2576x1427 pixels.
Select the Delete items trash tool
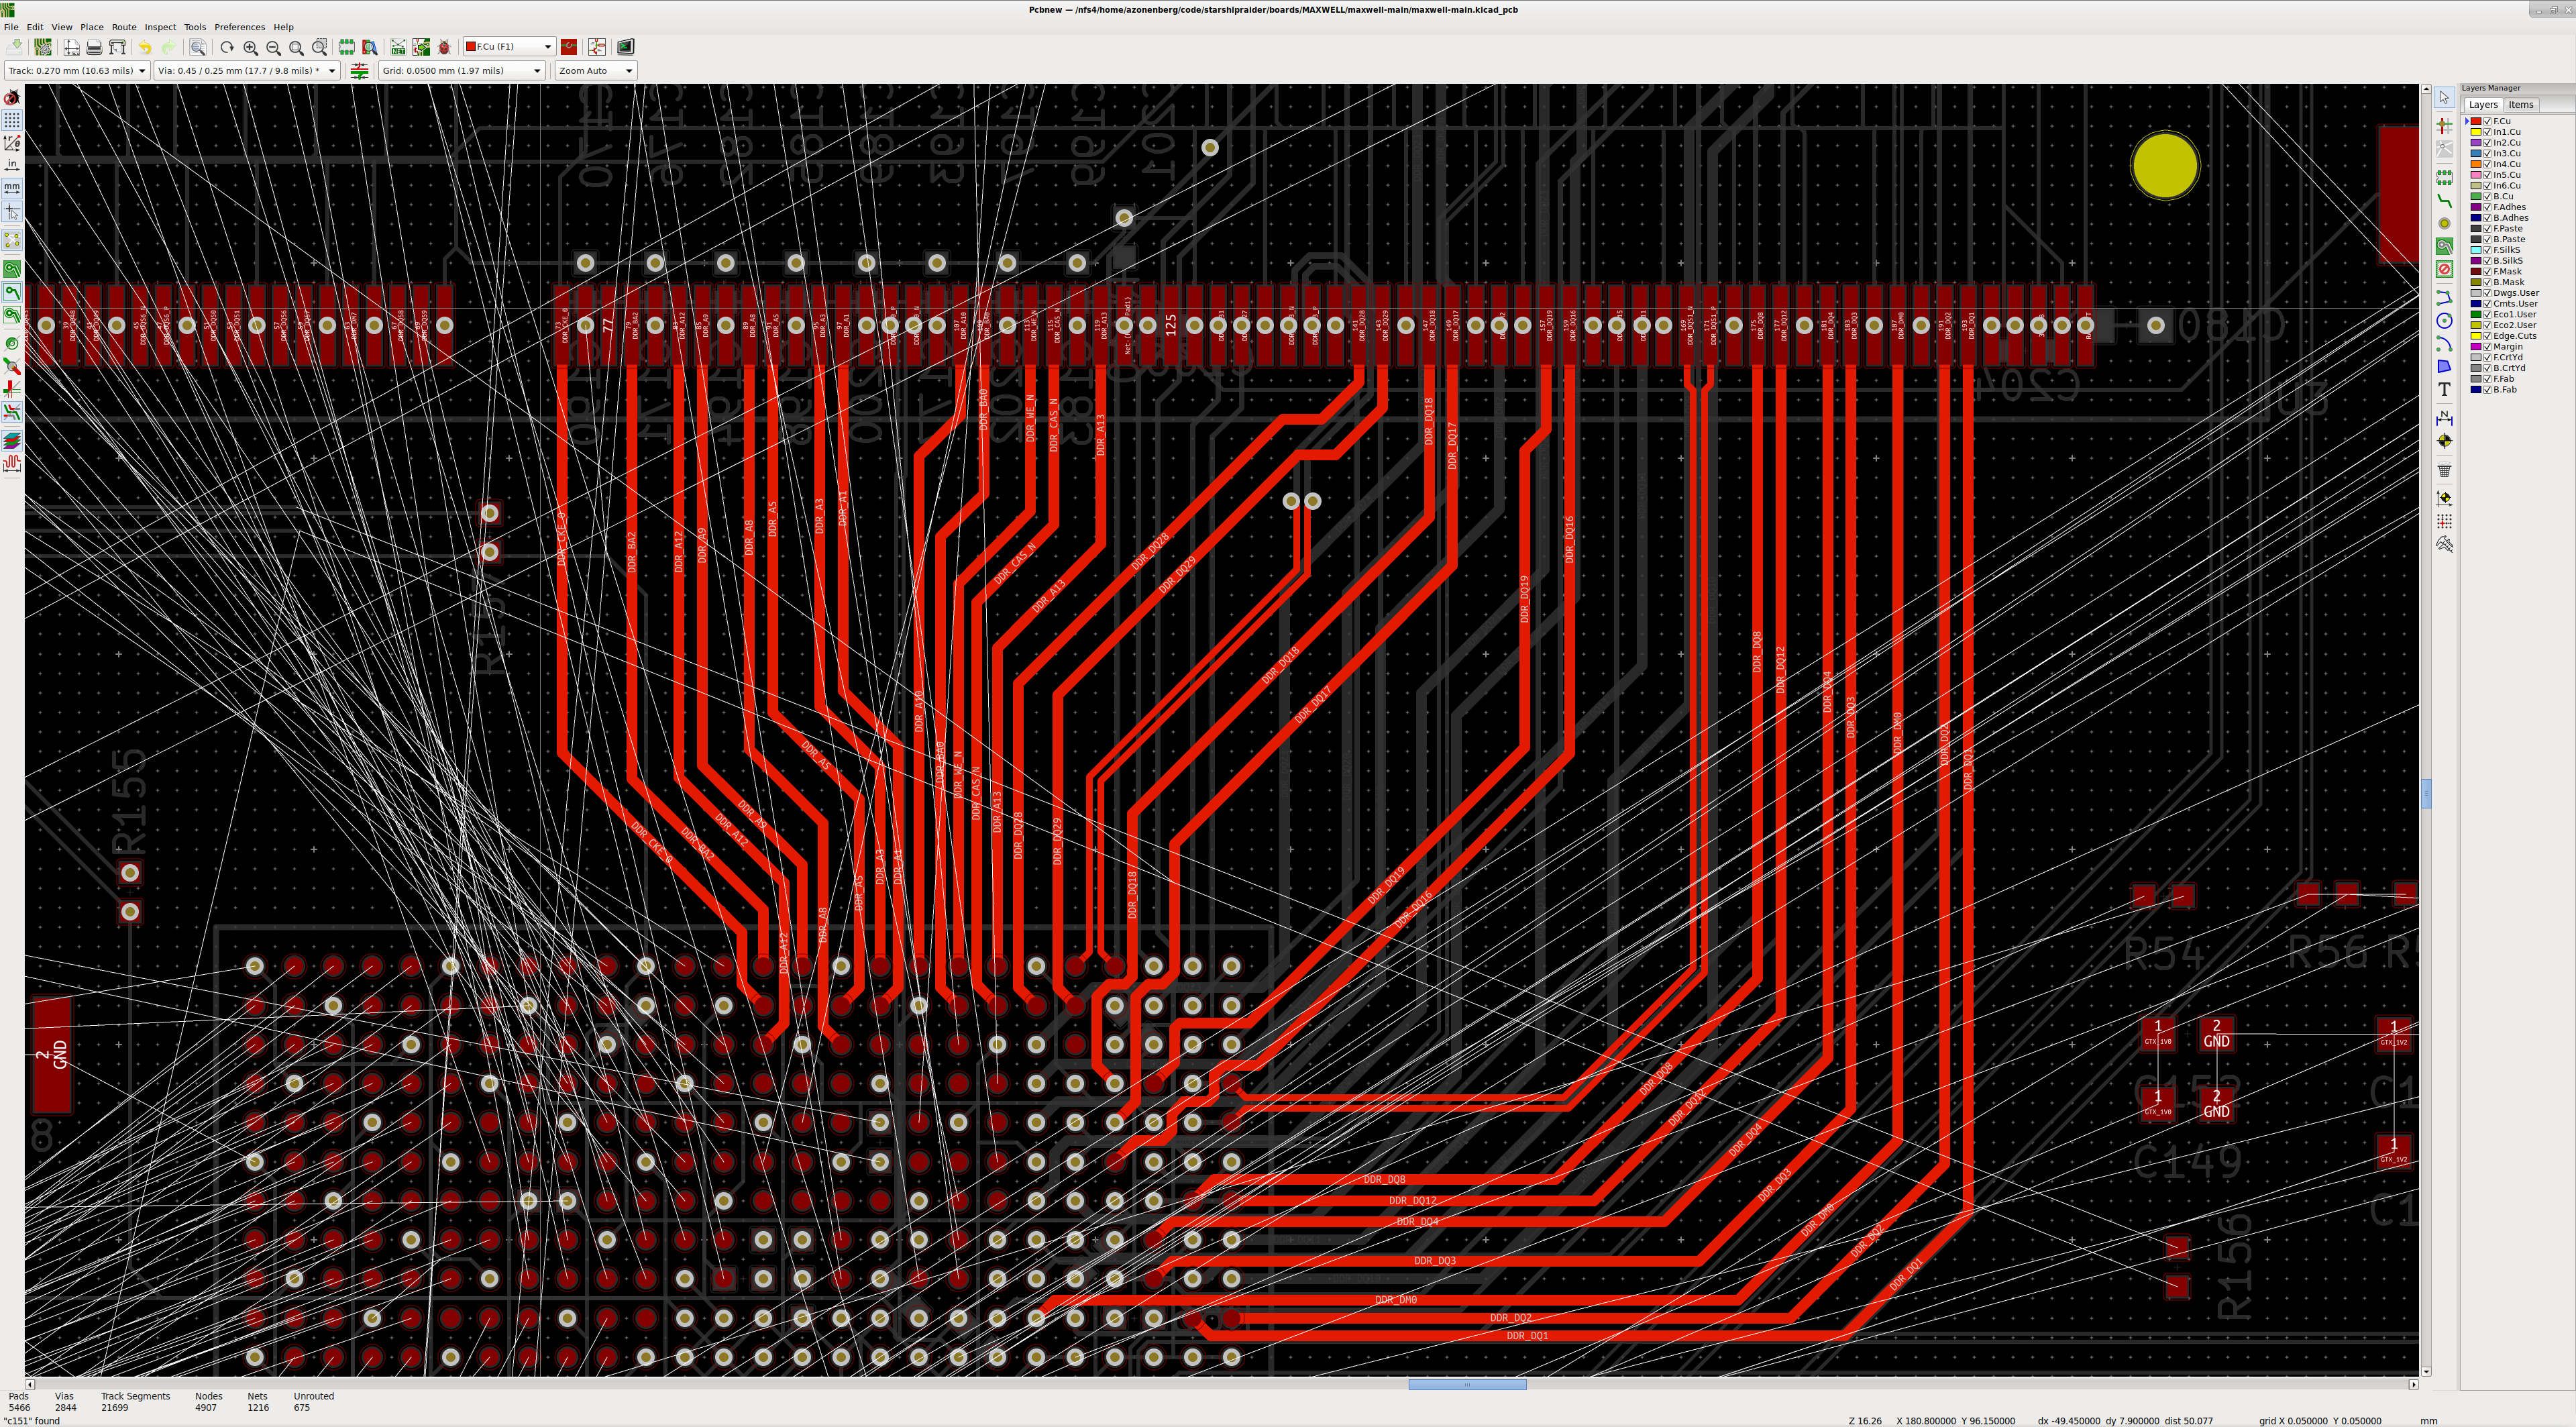[2444, 469]
